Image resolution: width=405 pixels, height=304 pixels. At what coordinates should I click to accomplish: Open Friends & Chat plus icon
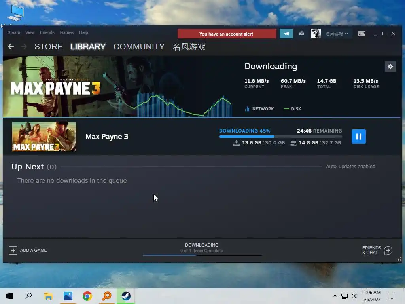pos(388,250)
